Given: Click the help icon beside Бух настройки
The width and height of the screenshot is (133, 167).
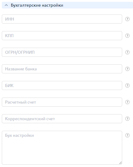Looking at the screenshot, I should pos(127,135).
